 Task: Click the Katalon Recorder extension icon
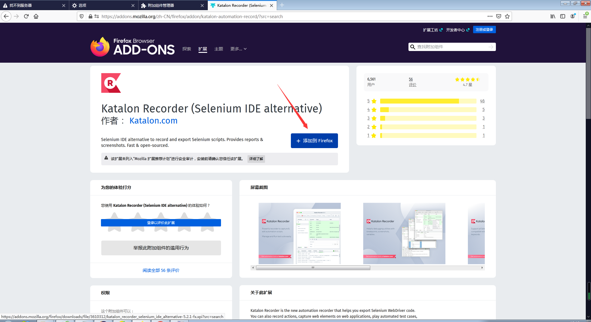[111, 83]
